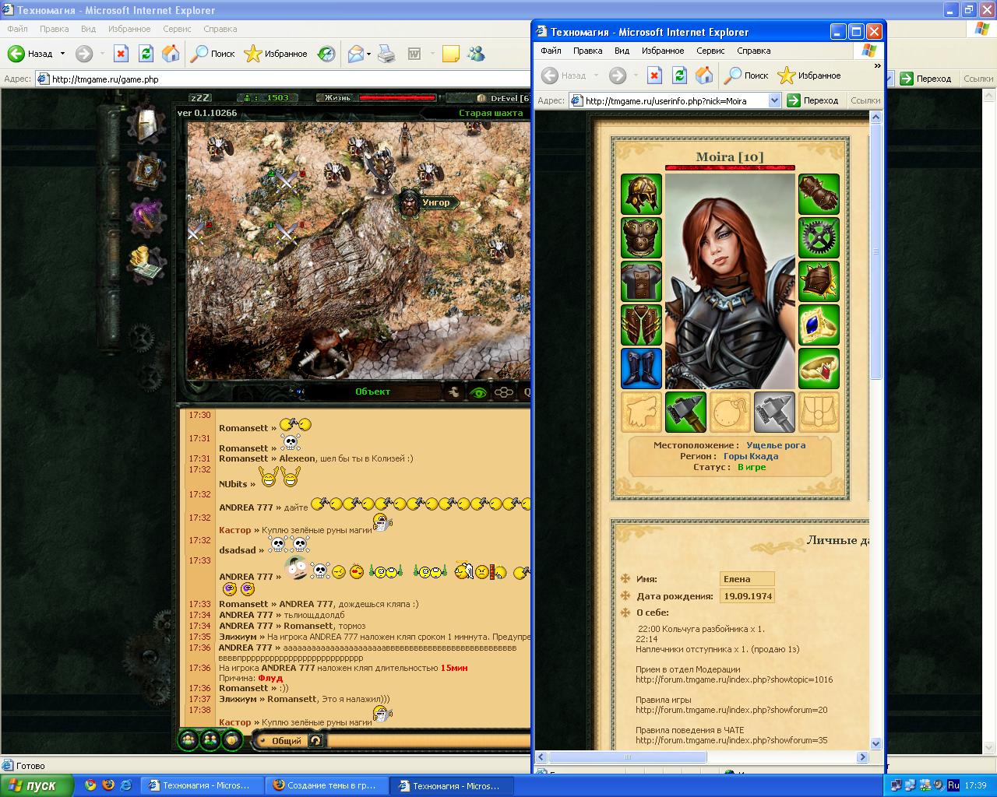
Task: Click the print icon in background window toolbar
Action: (386, 54)
